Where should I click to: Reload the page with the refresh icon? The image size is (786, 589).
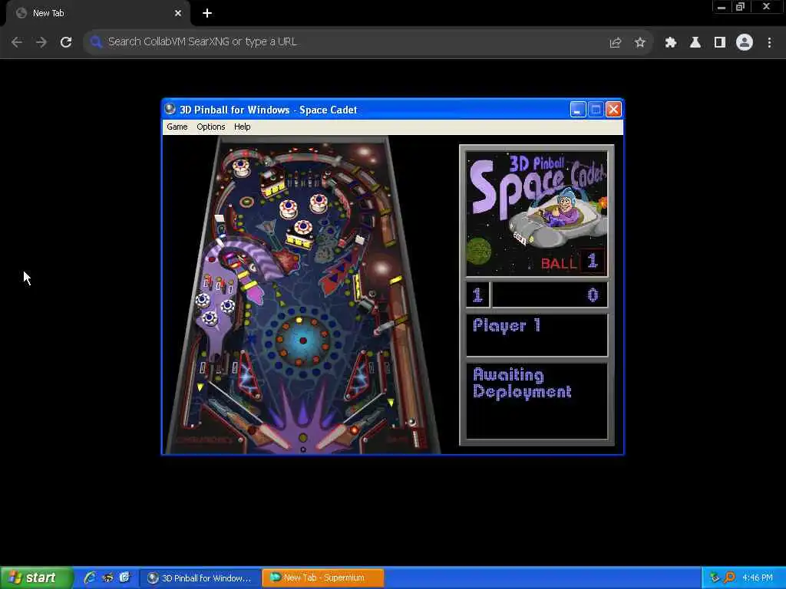click(x=66, y=42)
